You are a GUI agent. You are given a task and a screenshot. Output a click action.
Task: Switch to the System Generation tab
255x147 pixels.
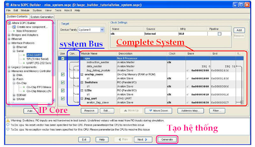pyautogui.click(x=42, y=17)
